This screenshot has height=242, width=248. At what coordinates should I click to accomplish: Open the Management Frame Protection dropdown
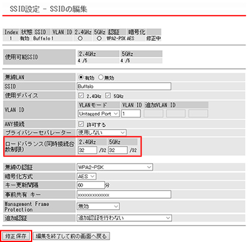tap(98, 206)
